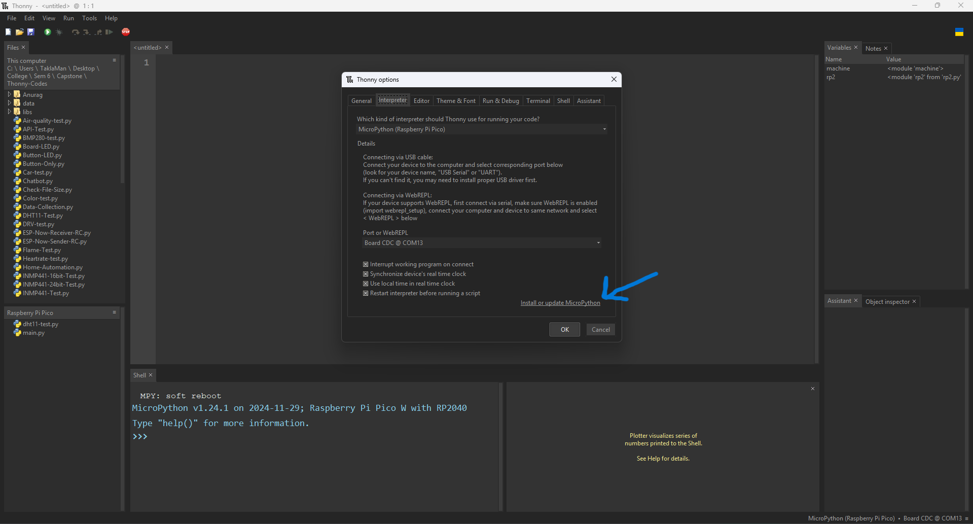The image size is (973, 524).
Task: Open the Edit menu
Action: pos(29,18)
